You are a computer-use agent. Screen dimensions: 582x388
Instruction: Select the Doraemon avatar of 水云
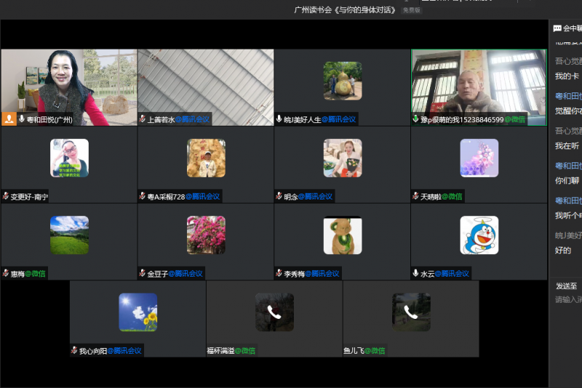[x=479, y=235]
